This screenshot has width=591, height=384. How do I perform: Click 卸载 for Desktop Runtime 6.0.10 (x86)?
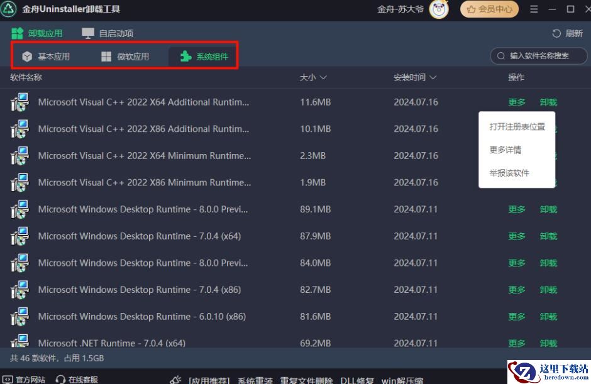click(x=548, y=316)
